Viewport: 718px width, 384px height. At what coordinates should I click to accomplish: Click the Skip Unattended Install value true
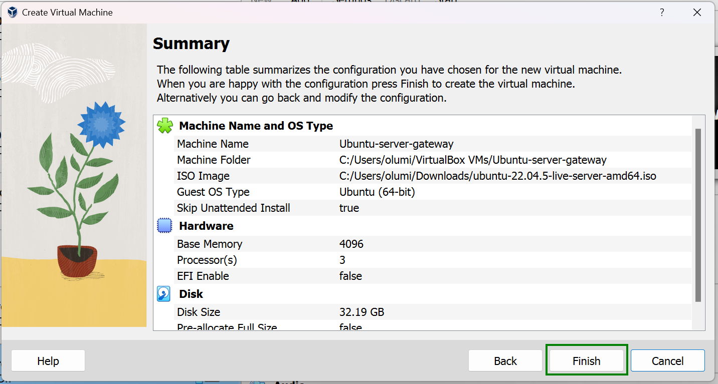click(x=349, y=208)
